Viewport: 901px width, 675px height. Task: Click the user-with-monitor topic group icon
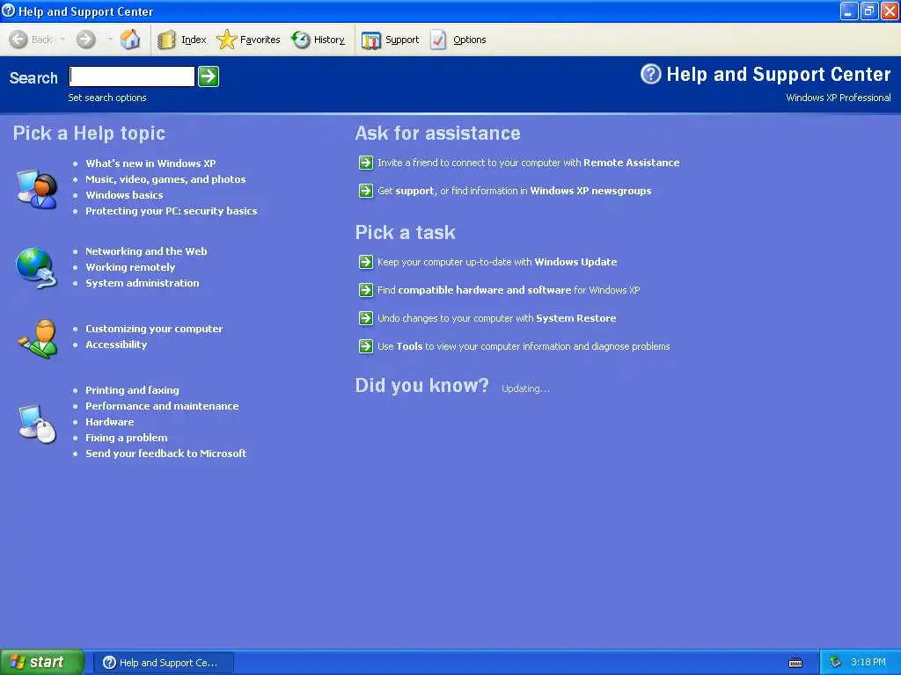coord(37,189)
